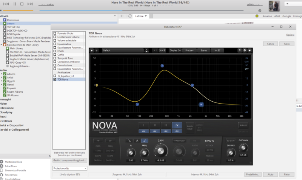The image size is (302, 180).
Task: Click the Fatto button
Action: (287, 174)
